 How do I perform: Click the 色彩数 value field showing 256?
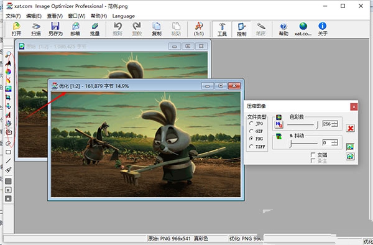click(x=327, y=124)
